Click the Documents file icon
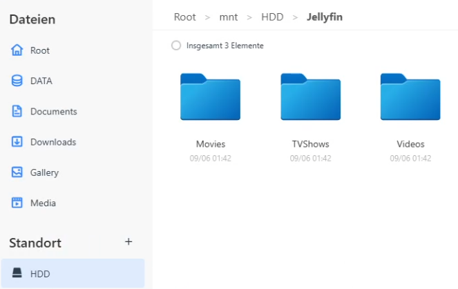458x289 pixels. pos(17,112)
